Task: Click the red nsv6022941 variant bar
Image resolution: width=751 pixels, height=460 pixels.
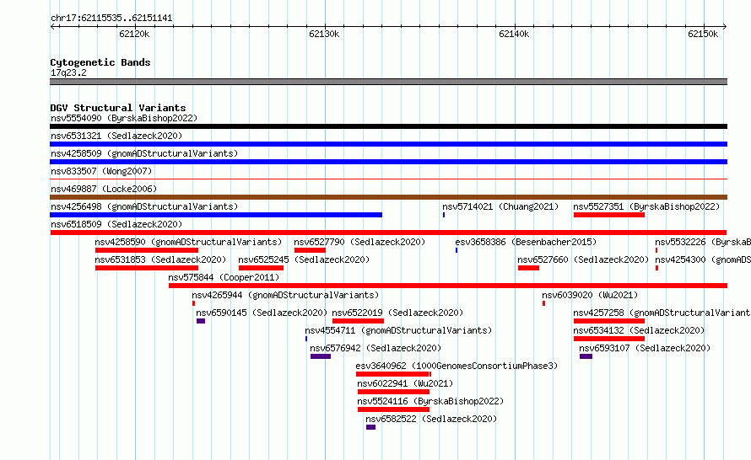Action: pos(394,392)
